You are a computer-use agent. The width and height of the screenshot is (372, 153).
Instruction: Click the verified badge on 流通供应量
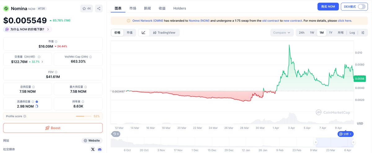37,101
